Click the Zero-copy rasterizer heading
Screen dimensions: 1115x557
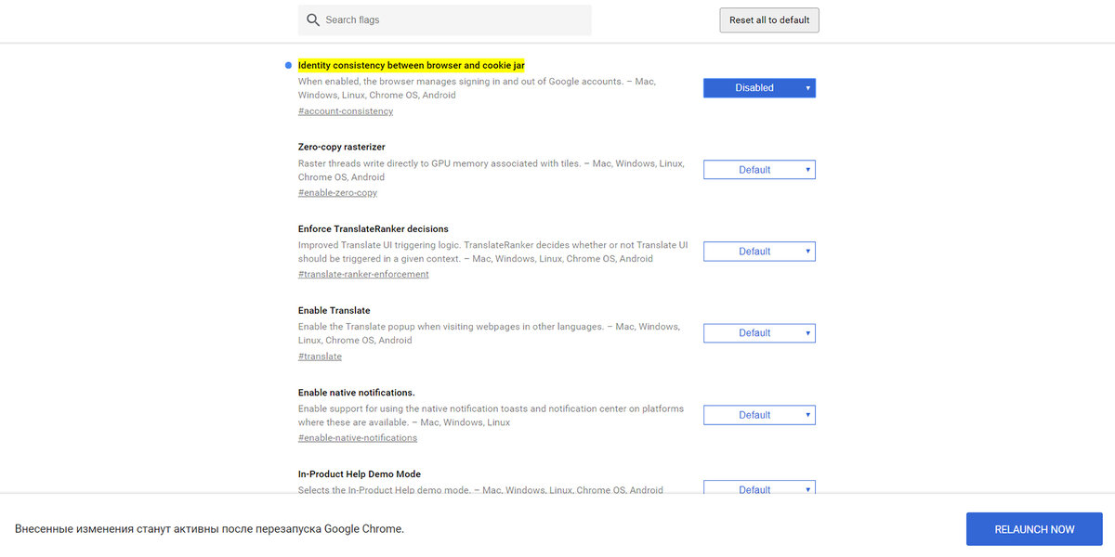(342, 147)
